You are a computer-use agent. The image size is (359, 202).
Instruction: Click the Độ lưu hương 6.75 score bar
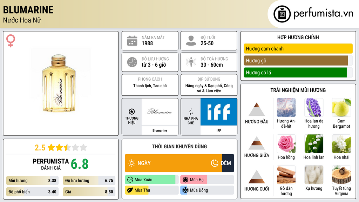coord(89,181)
